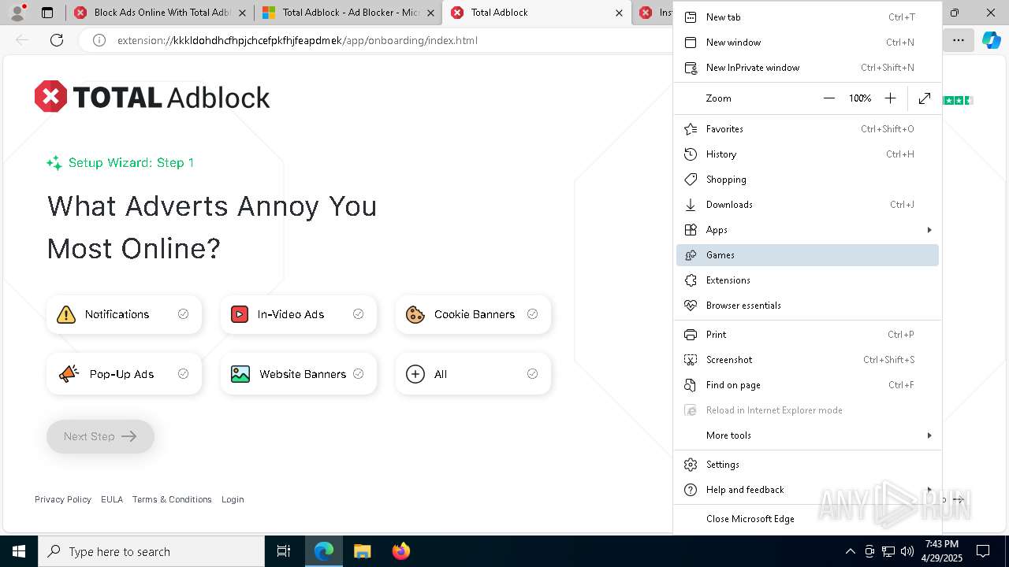Click the Login link
This screenshot has width=1009, height=567.
coord(233,499)
